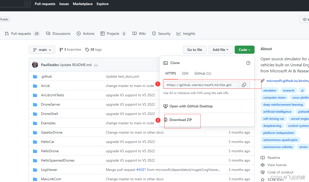
Task: Click platform-independent topic tag
Action: click(x=279, y=133)
